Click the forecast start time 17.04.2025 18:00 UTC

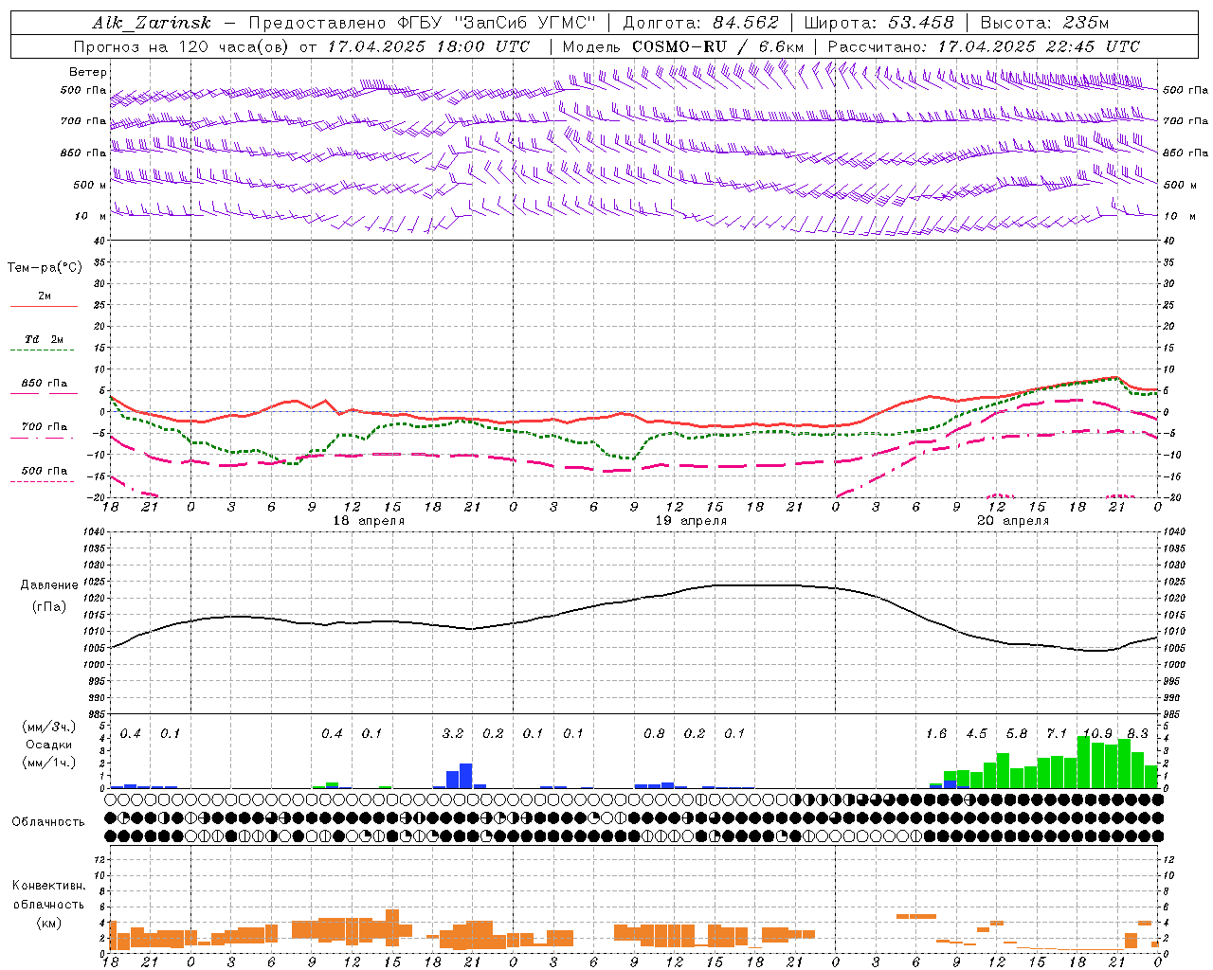[428, 46]
